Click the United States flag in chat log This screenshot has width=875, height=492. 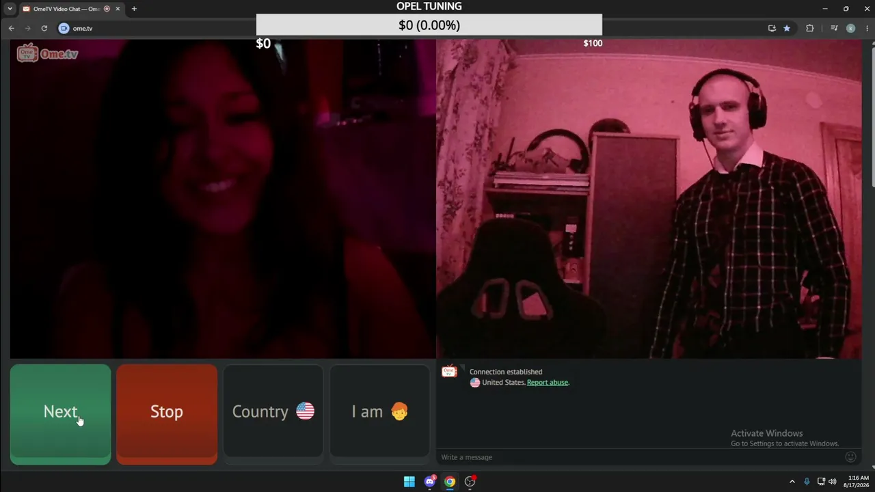point(475,383)
